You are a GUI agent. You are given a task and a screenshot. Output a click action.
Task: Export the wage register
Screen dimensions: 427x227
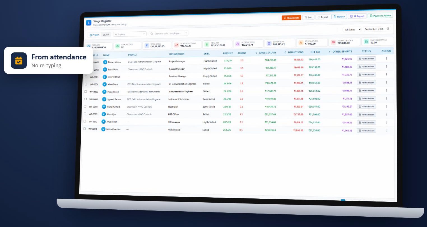pos(323,17)
